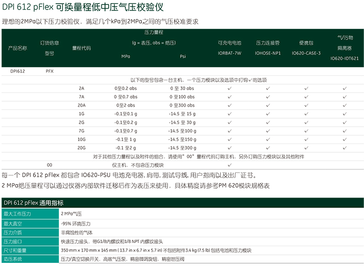Screen dimensions: 364x266
Task: Click the 7G row checkmark under IOHOSE-NP1
Action: pyautogui.click(x=268, y=131)
